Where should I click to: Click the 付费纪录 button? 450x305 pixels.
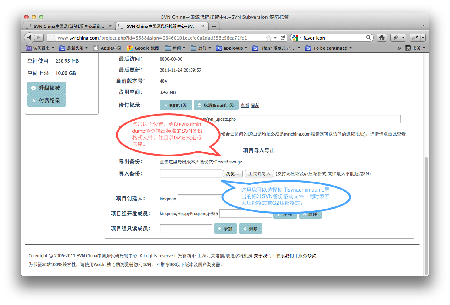click(x=47, y=101)
